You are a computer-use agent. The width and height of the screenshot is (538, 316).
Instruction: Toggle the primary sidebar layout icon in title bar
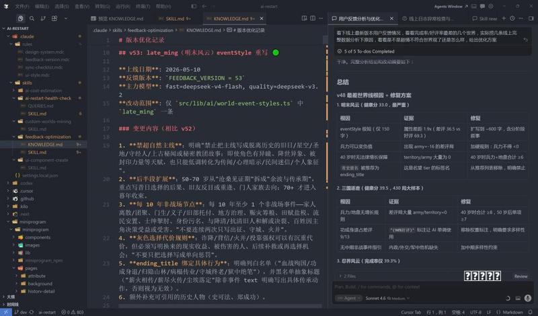click(194, 6)
